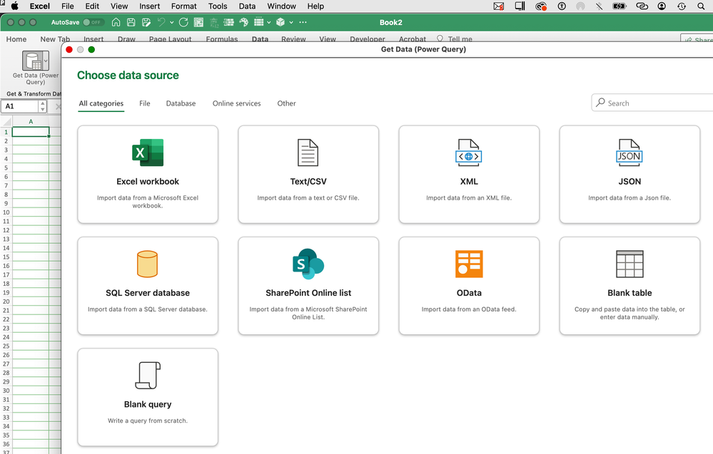Click the Select All corner of the worksheet
The height and width of the screenshot is (454, 713).
(6, 121)
